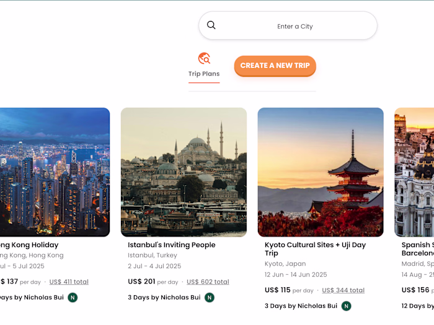Viewport: 434px width, 325px height.
Task: Click the magnifying glass search icon
Action: pos(211,25)
